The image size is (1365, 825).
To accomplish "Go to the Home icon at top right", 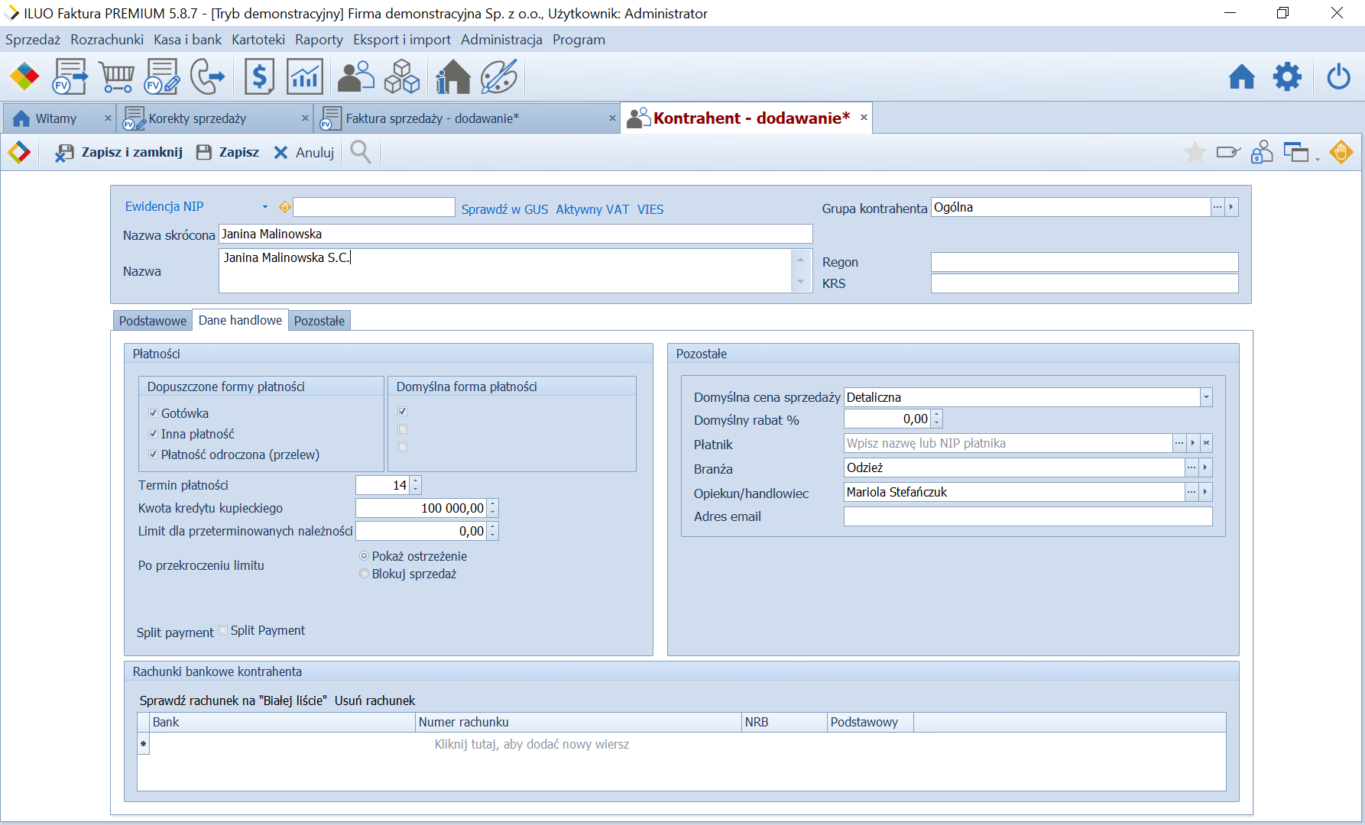I will point(1242,76).
